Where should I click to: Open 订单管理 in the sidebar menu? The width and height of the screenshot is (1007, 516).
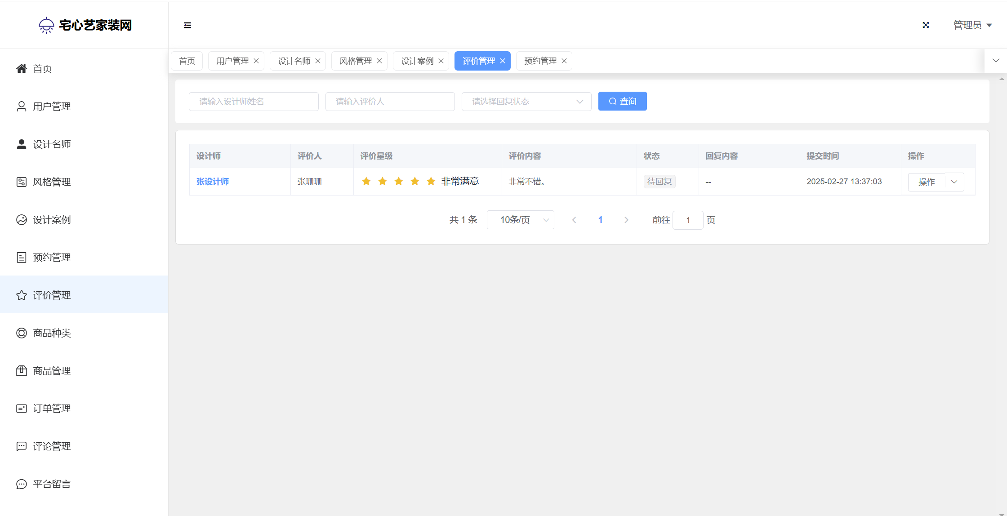52,408
